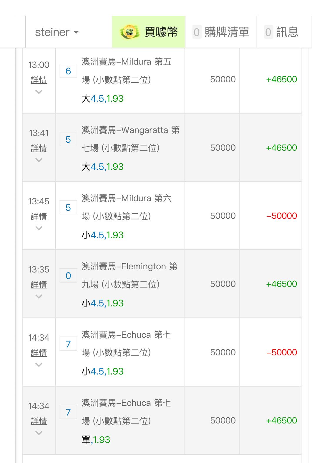Click the 購牌清單 count badge
The height and width of the screenshot is (463, 312).
[x=197, y=32]
